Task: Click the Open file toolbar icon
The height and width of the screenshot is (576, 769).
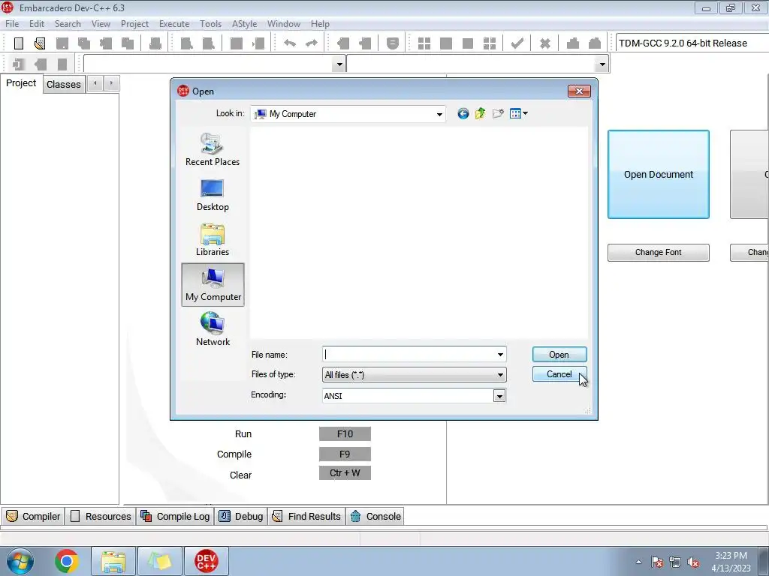Action: coord(40,43)
